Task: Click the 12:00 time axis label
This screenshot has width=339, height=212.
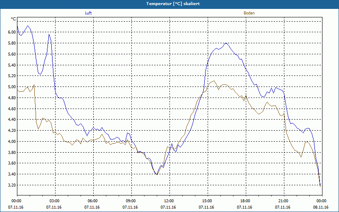Action: pos(168,201)
